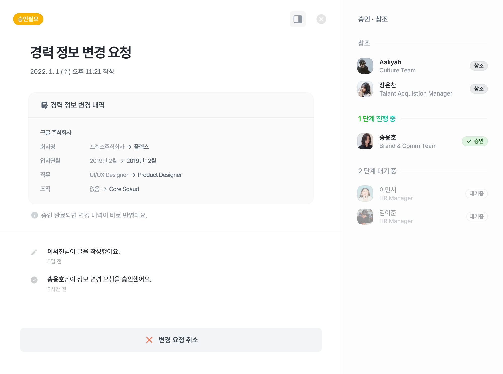The image size is (503, 374).
Task: Click 대기중 badge for 김이준
Action: tap(477, 217)
